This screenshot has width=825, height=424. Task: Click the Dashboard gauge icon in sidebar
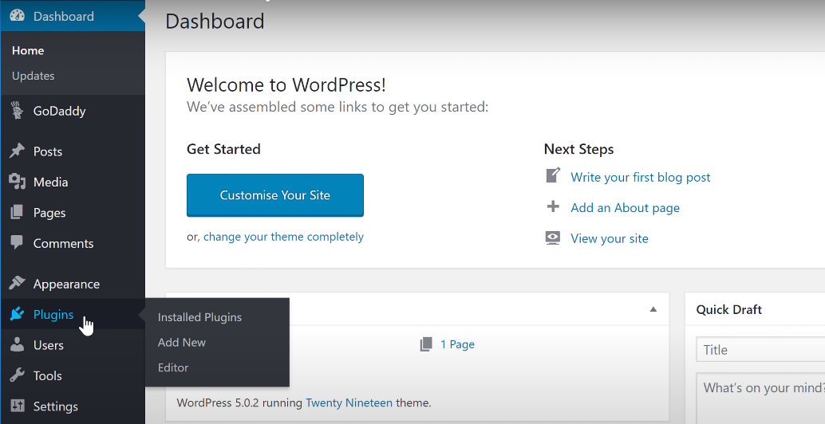point(17,16)
